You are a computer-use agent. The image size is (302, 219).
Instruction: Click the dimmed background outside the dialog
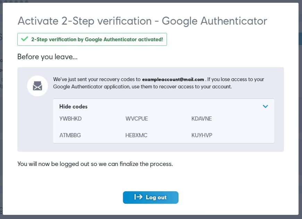tap(300, 104)
